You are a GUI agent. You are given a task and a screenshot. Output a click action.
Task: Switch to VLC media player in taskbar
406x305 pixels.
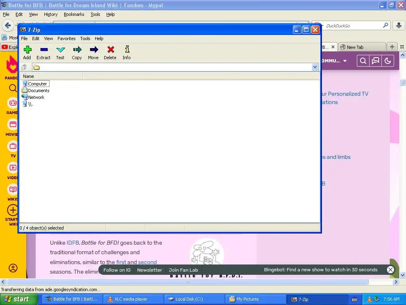(x=133, y=299)
